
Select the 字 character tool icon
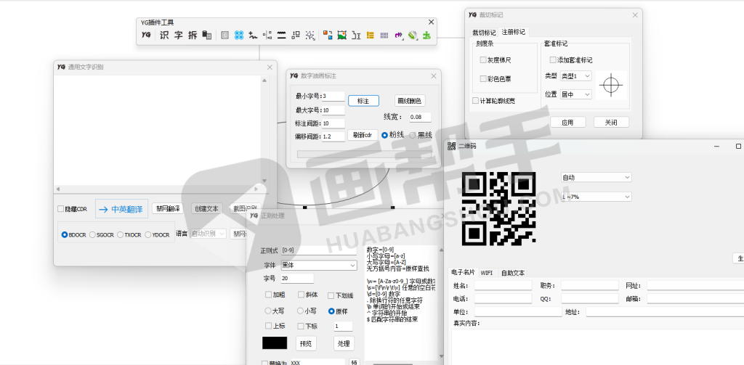[179, 35]
